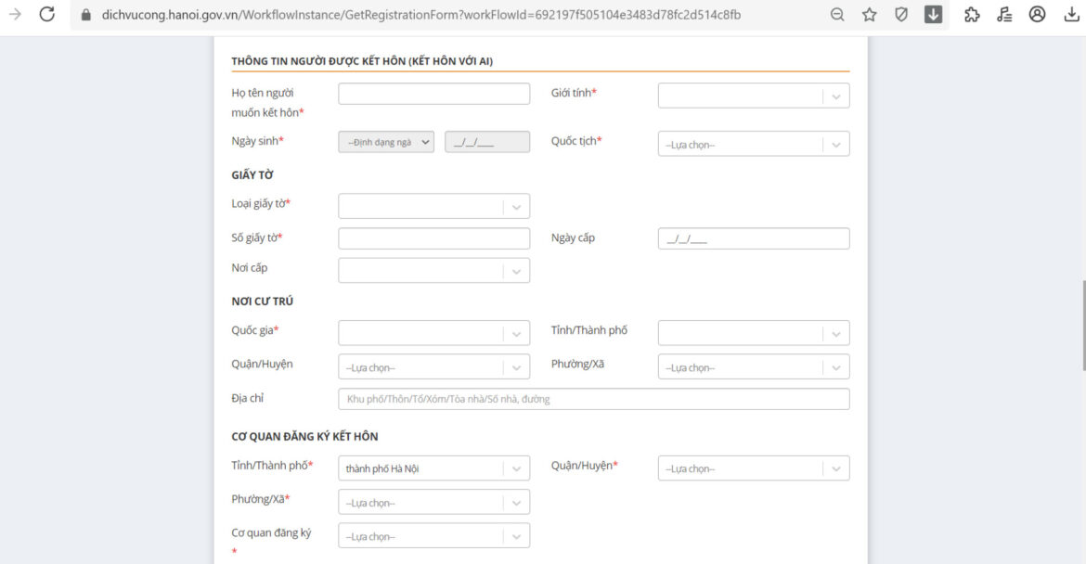Open the browser profile avatar icon
The width and height of the screenshot is (1086, 564).
(1037, 14)
